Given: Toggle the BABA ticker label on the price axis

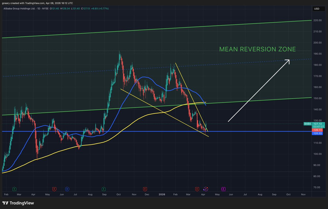Looking at the screenshot, I should click(x=307, y=124).
